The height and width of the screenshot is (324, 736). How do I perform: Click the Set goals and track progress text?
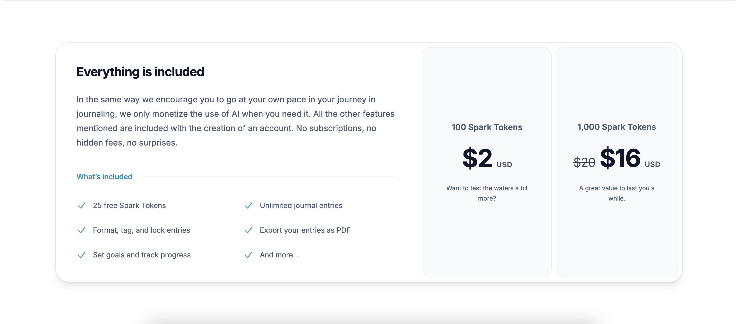[x=141, y=255]
